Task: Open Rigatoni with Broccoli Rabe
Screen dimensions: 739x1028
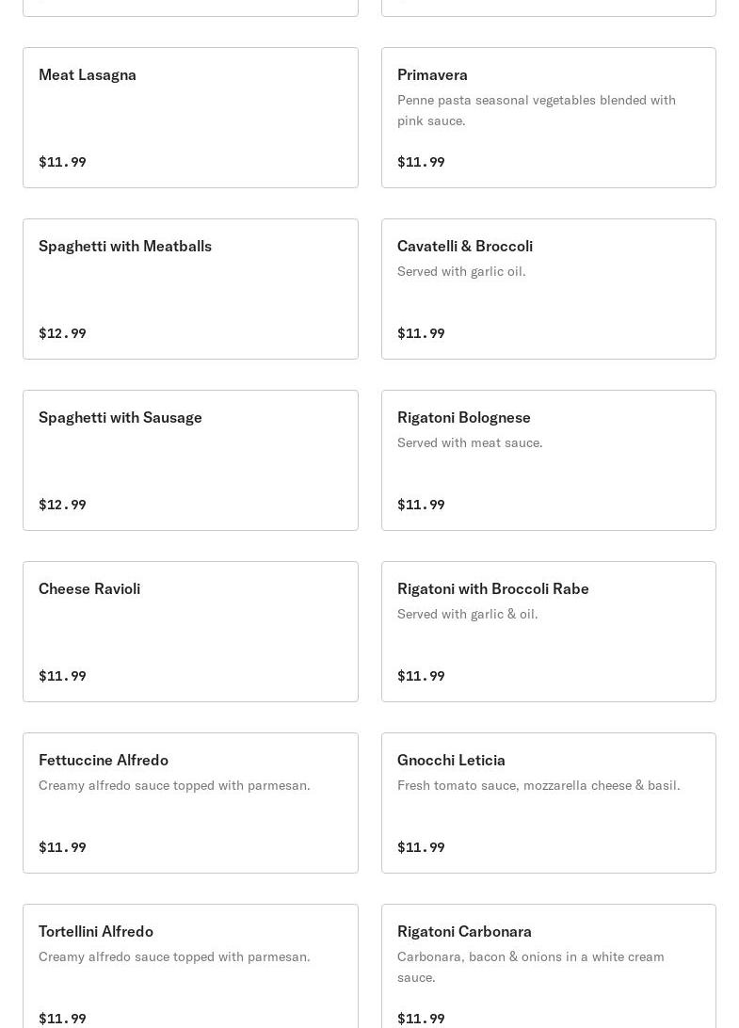Action: [548, 632]
